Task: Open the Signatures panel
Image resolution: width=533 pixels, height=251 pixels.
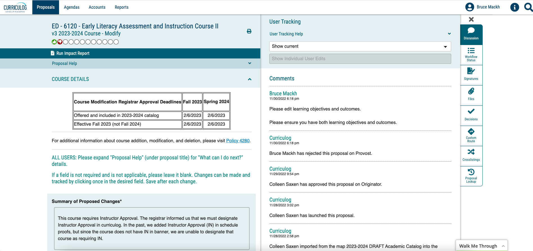Action: point(471,74)
